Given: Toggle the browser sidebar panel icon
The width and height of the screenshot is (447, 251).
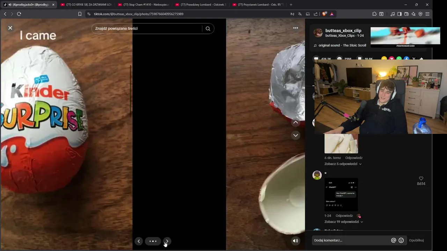Looking at the screenshot, I should pyautogui.click(x=400, y=14).
